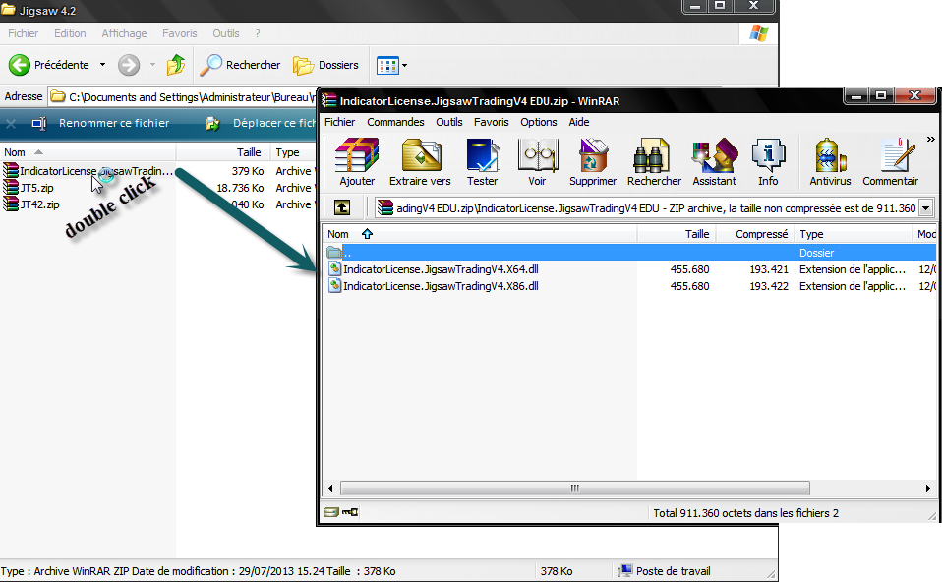Sort WinRAR list by Nom column
Screen dimensions: 942x582
coord(480,234)
